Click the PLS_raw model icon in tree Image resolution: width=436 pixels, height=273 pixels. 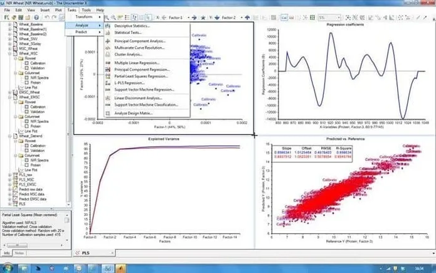point(15,174)
